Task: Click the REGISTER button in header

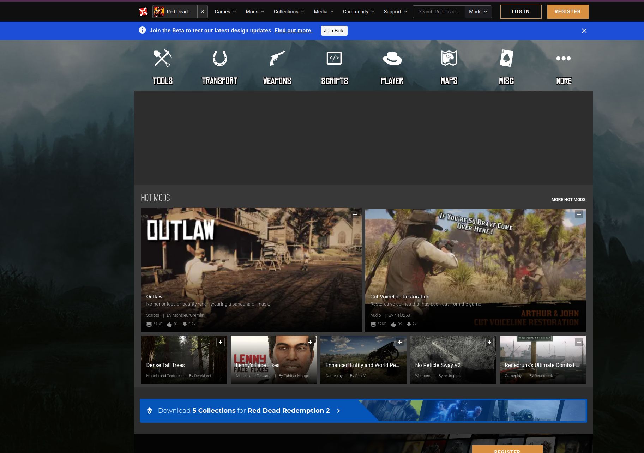Action: (x=568, y=12)
